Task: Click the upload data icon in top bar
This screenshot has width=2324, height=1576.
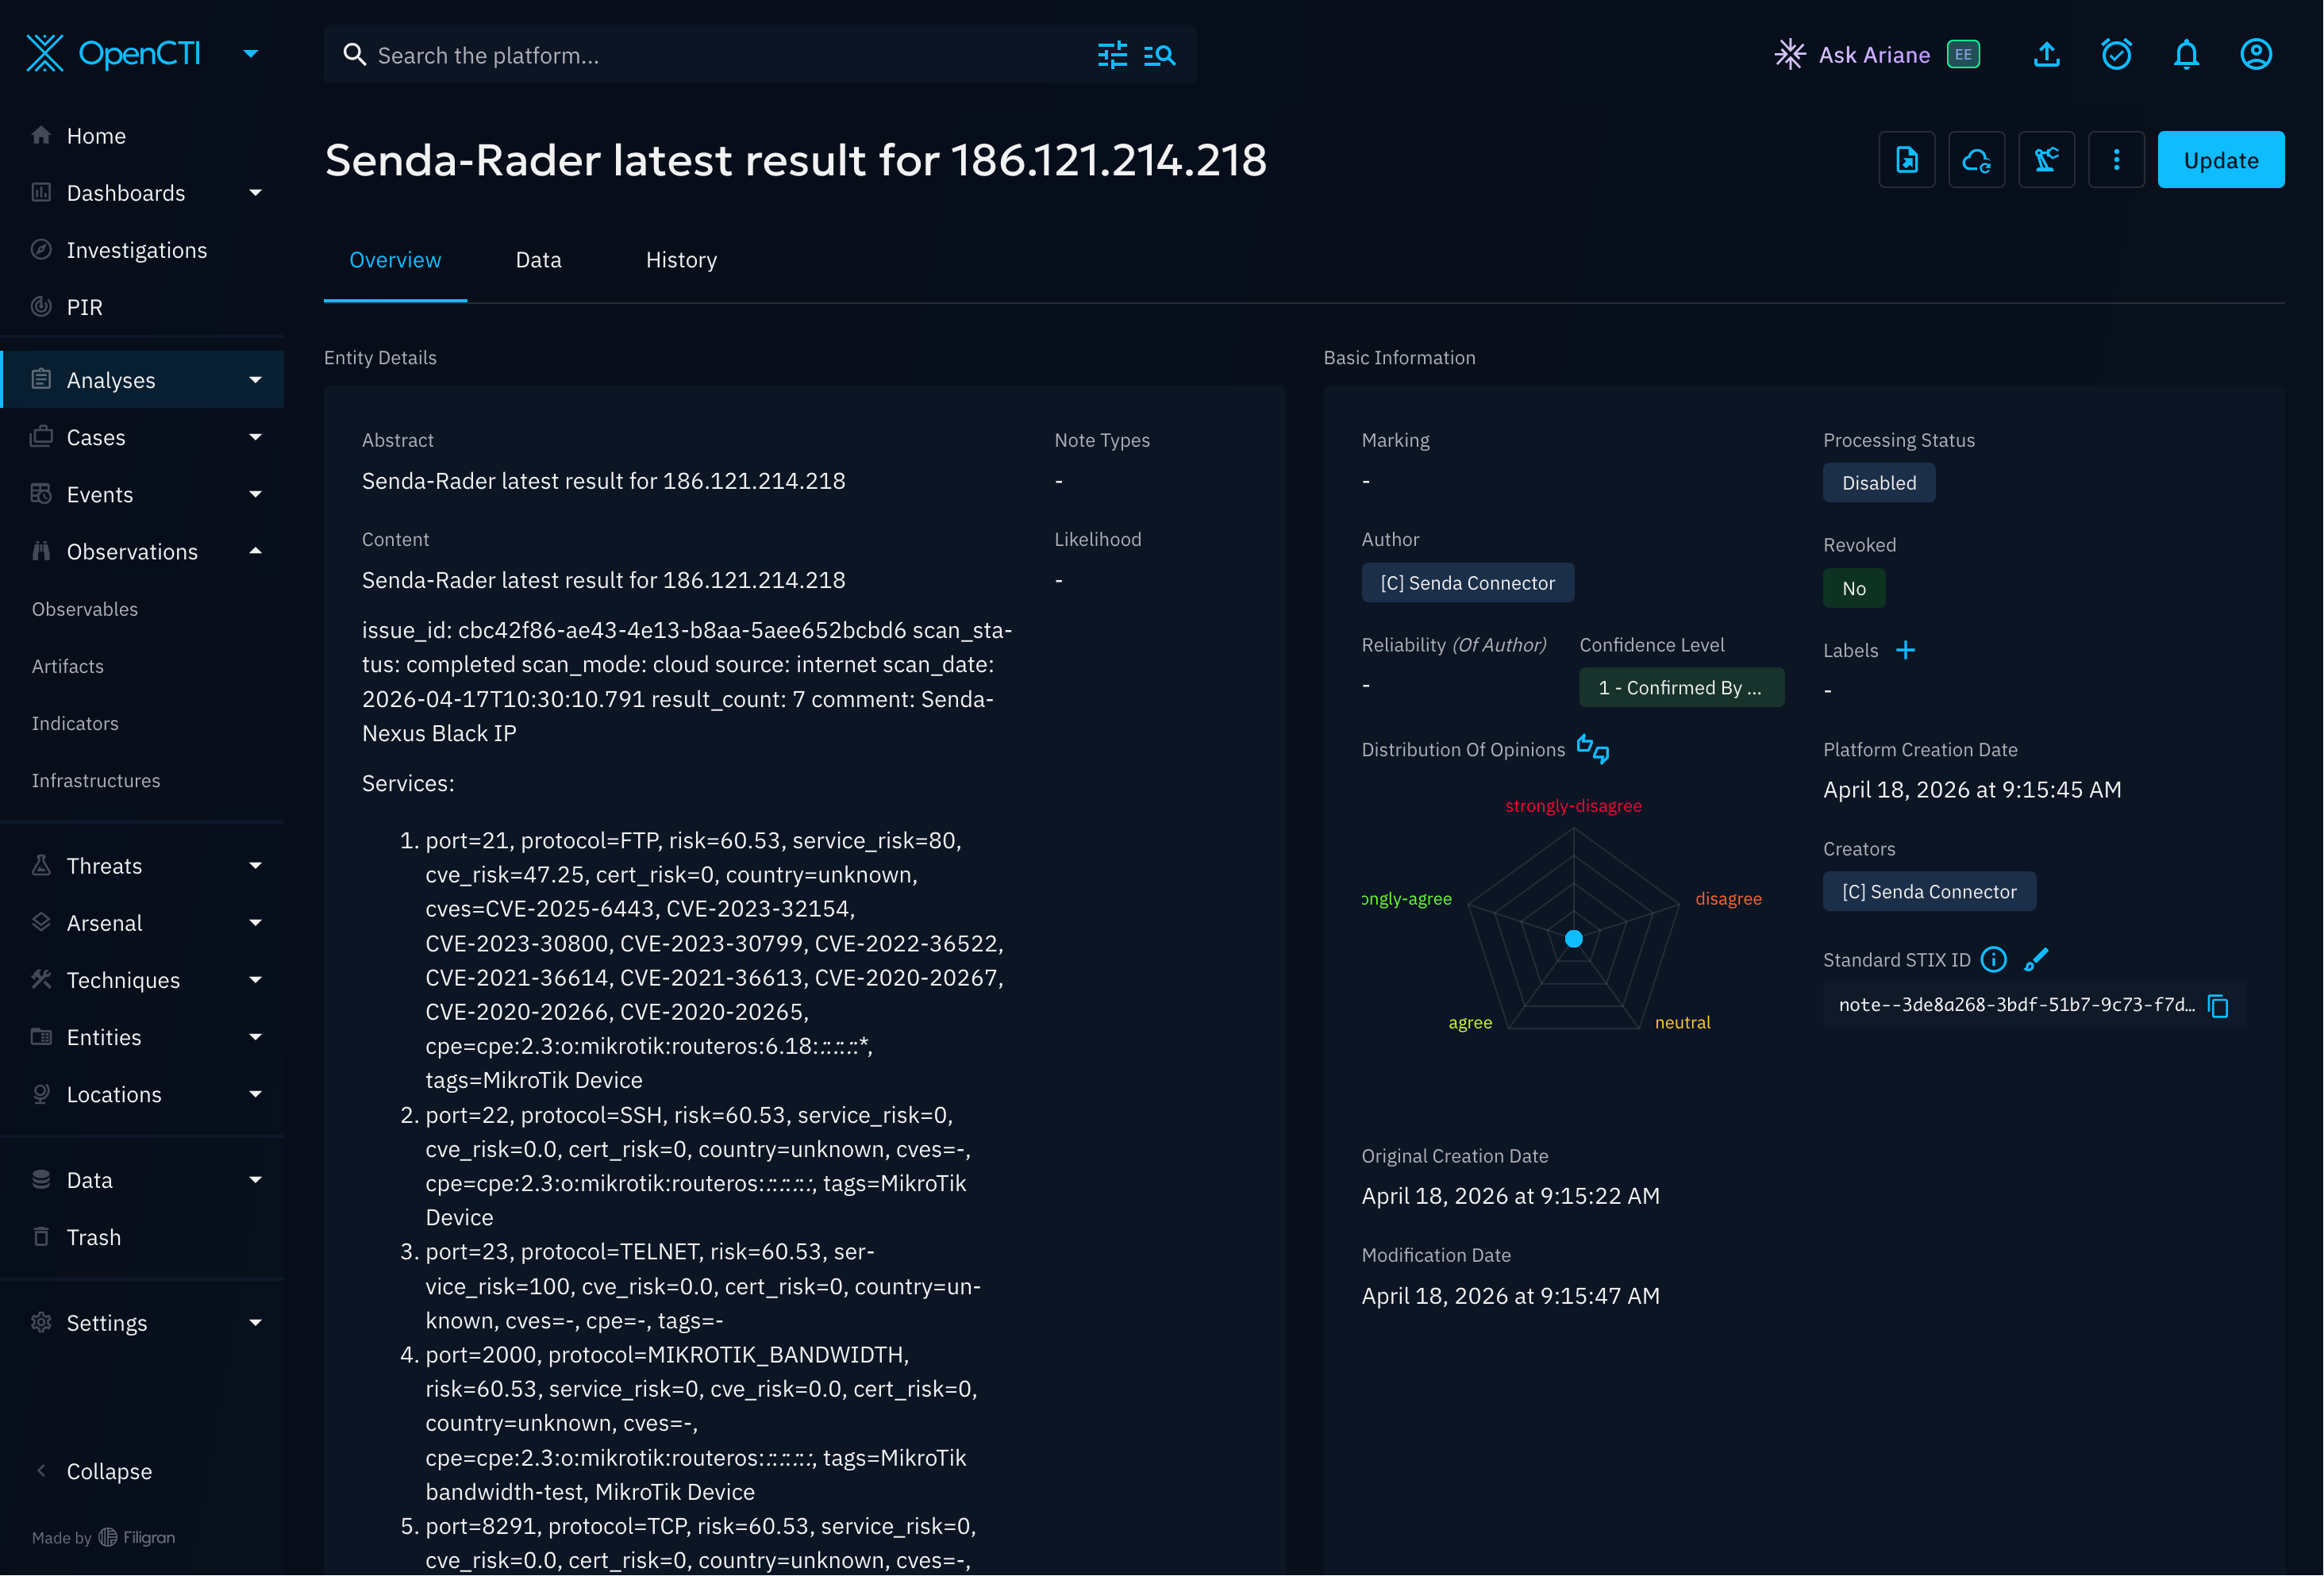Action: click(2046, 55)
